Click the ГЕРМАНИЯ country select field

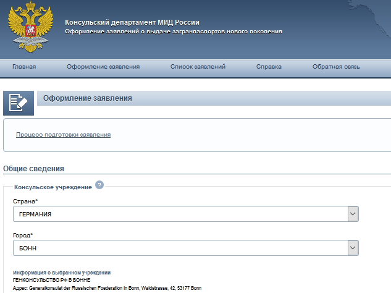(186, 214)
